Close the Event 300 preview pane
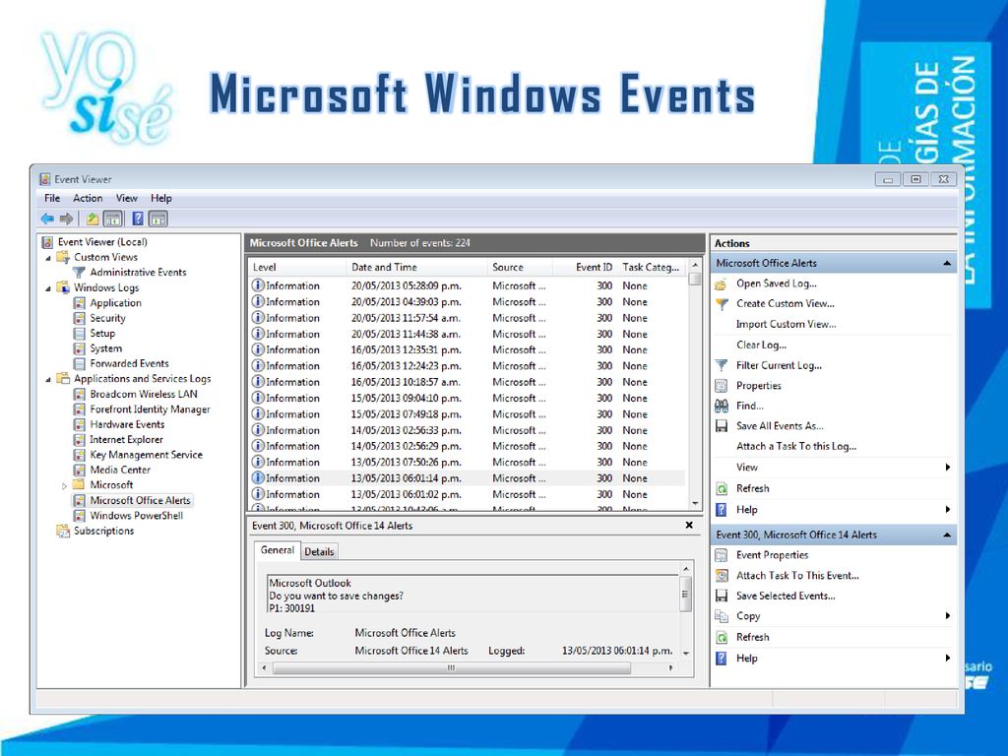This screenshot has width=1008, height=756. point(689,526)
